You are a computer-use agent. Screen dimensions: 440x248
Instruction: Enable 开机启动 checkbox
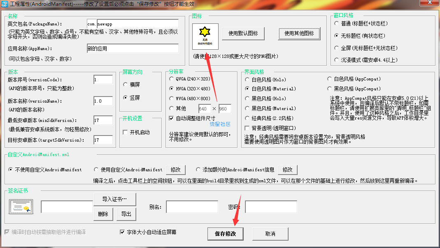tap(136, 132)
